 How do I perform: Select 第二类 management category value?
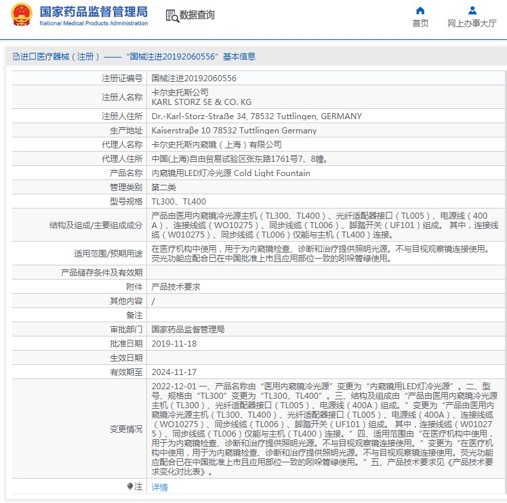163,188
